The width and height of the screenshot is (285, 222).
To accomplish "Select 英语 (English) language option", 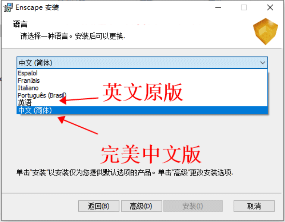I will [142, 103].
